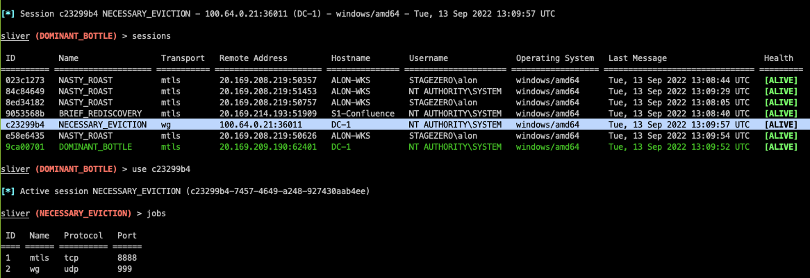Image resolution: width=810 pixels, height=278 pixels.
Task: Click the Health column header
Action: pos(779,58)
